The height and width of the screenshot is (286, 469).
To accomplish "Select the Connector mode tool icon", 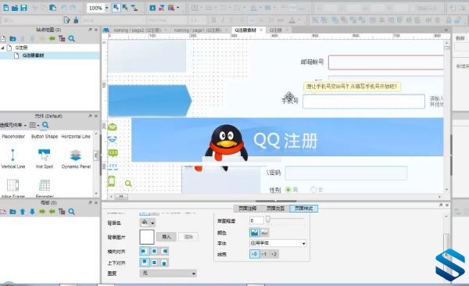I will [134, 8].
